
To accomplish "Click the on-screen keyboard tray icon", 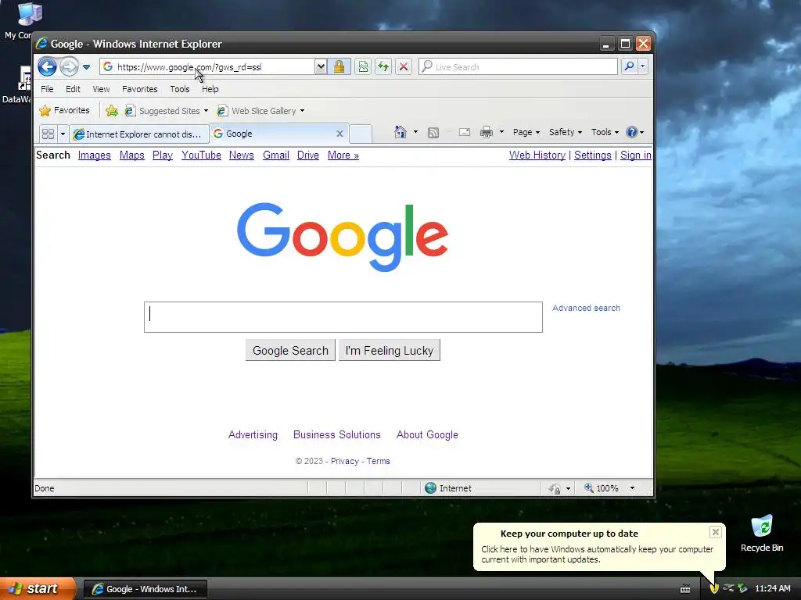I will point(685,589).
